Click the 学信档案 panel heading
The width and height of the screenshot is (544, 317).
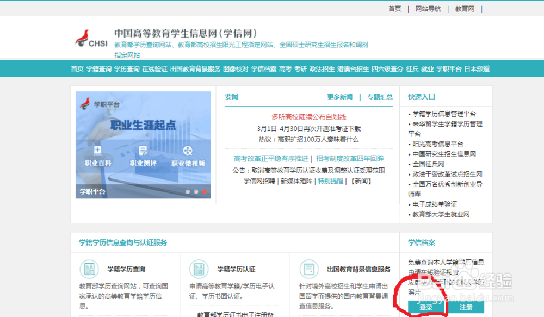(422, 243)
